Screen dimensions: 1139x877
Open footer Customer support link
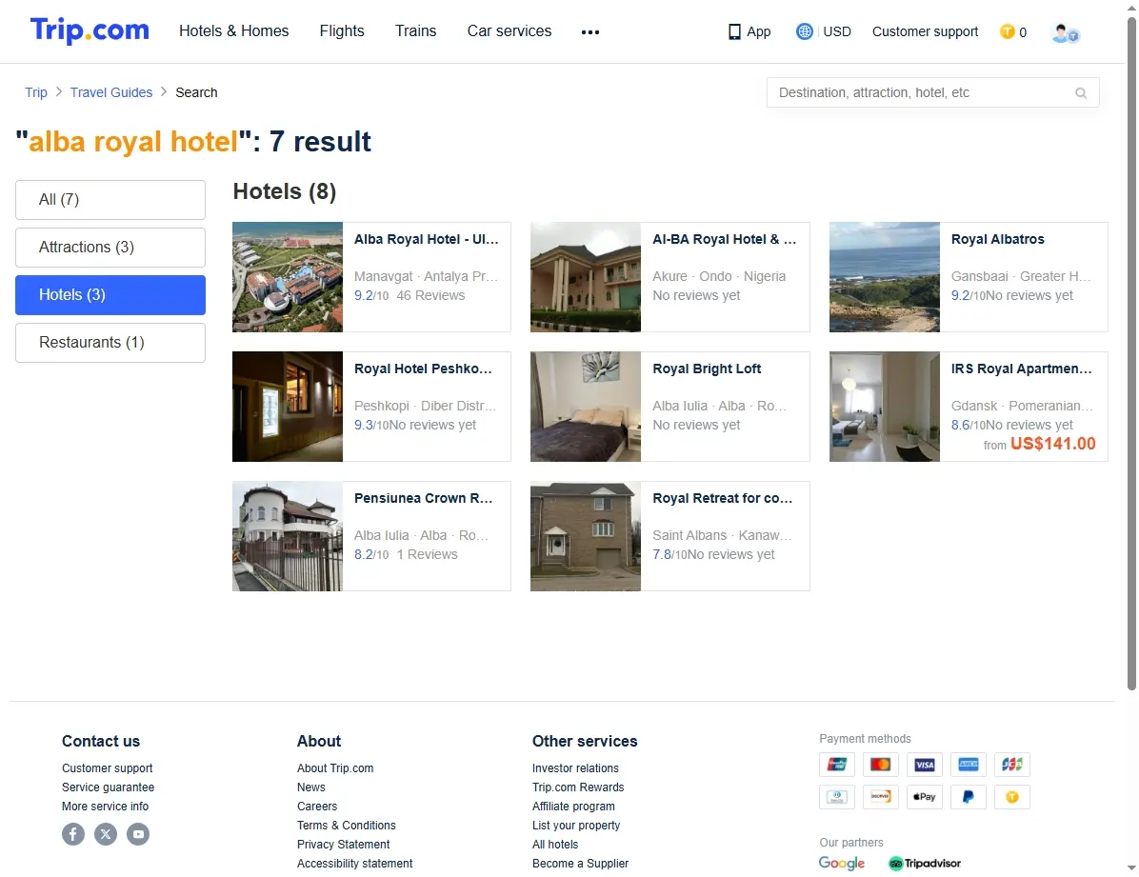107,768
